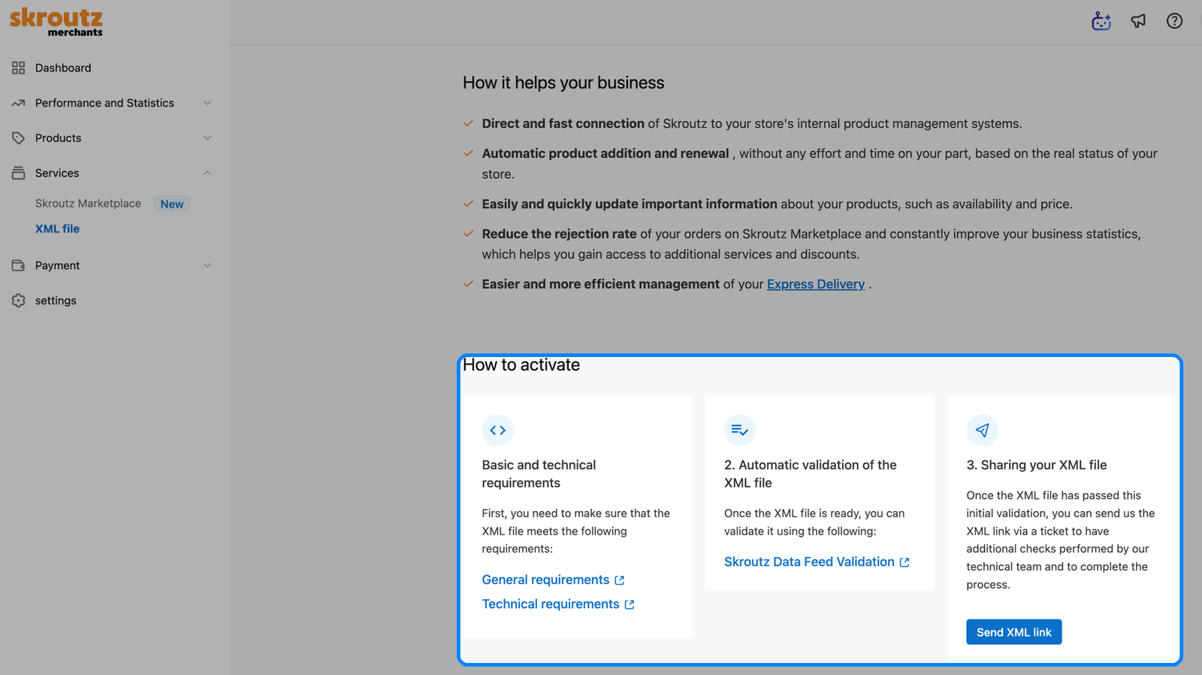Open the Skroutz Data Feed Validation link
This screenshot has height=675, width=1202.
(809, 561)
